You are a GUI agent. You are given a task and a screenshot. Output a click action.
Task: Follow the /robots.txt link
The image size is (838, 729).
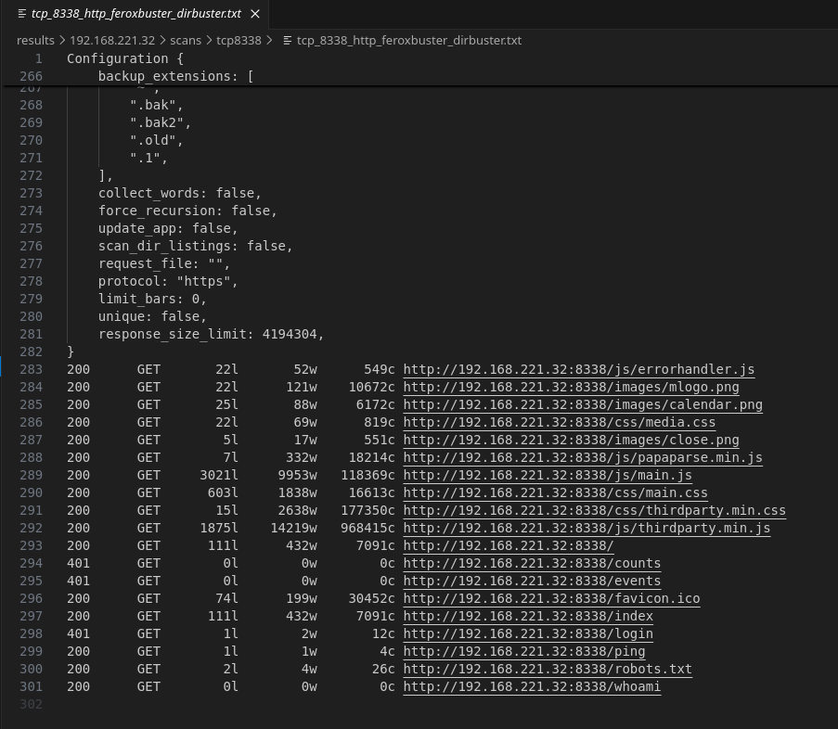[x=547, y=669]
